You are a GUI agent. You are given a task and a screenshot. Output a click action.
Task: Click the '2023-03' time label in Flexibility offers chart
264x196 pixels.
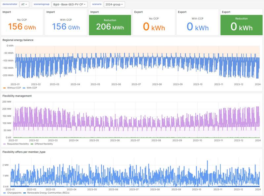tap(50, 189)
